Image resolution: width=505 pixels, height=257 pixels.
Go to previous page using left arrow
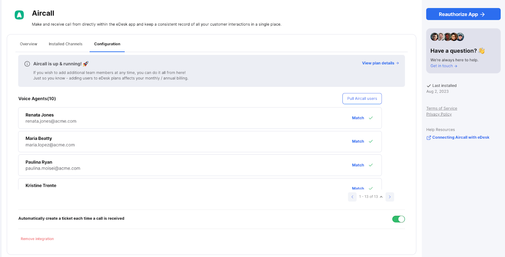tap(352, 197)
